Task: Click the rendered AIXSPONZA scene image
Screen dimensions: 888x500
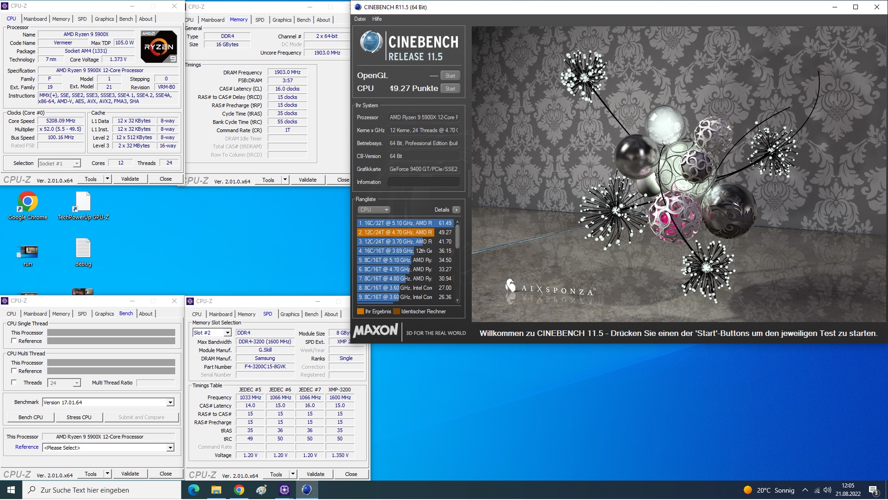Action: pos(679,174)
